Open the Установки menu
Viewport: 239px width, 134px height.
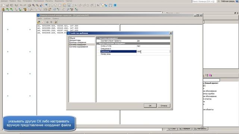click(x=27, y=1)
